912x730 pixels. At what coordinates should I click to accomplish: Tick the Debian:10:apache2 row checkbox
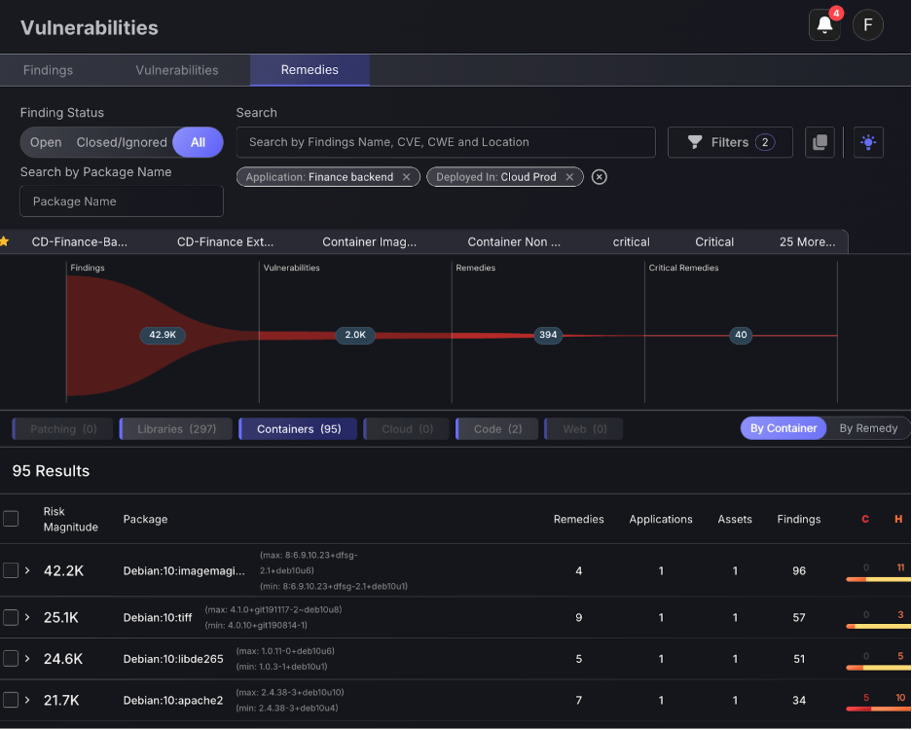click(x=12, y=700)
